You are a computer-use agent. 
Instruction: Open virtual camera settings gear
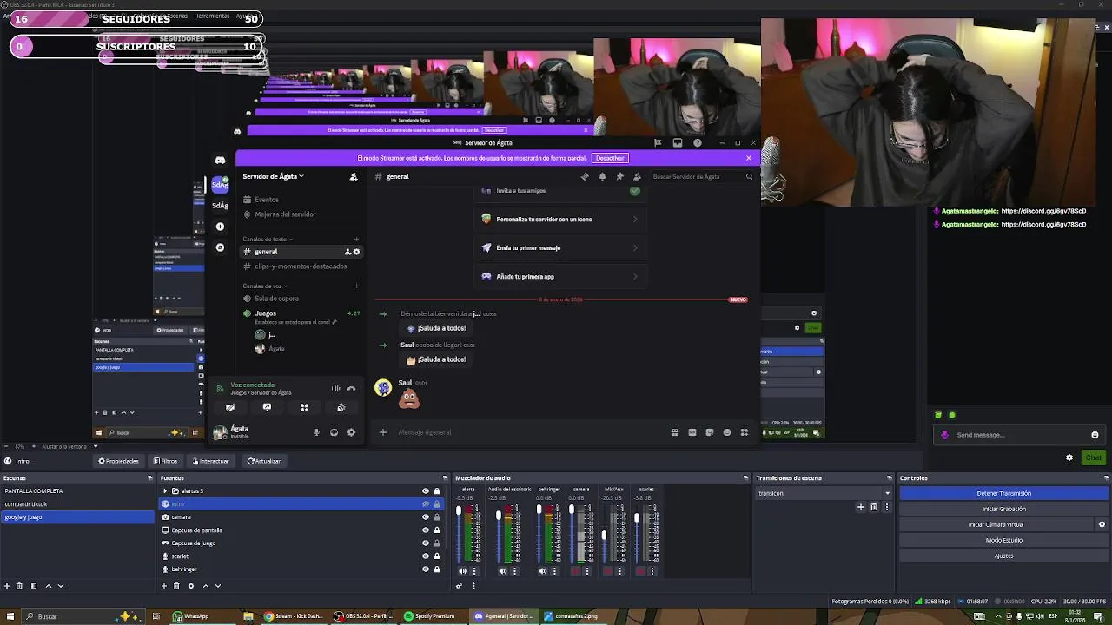1102,524
